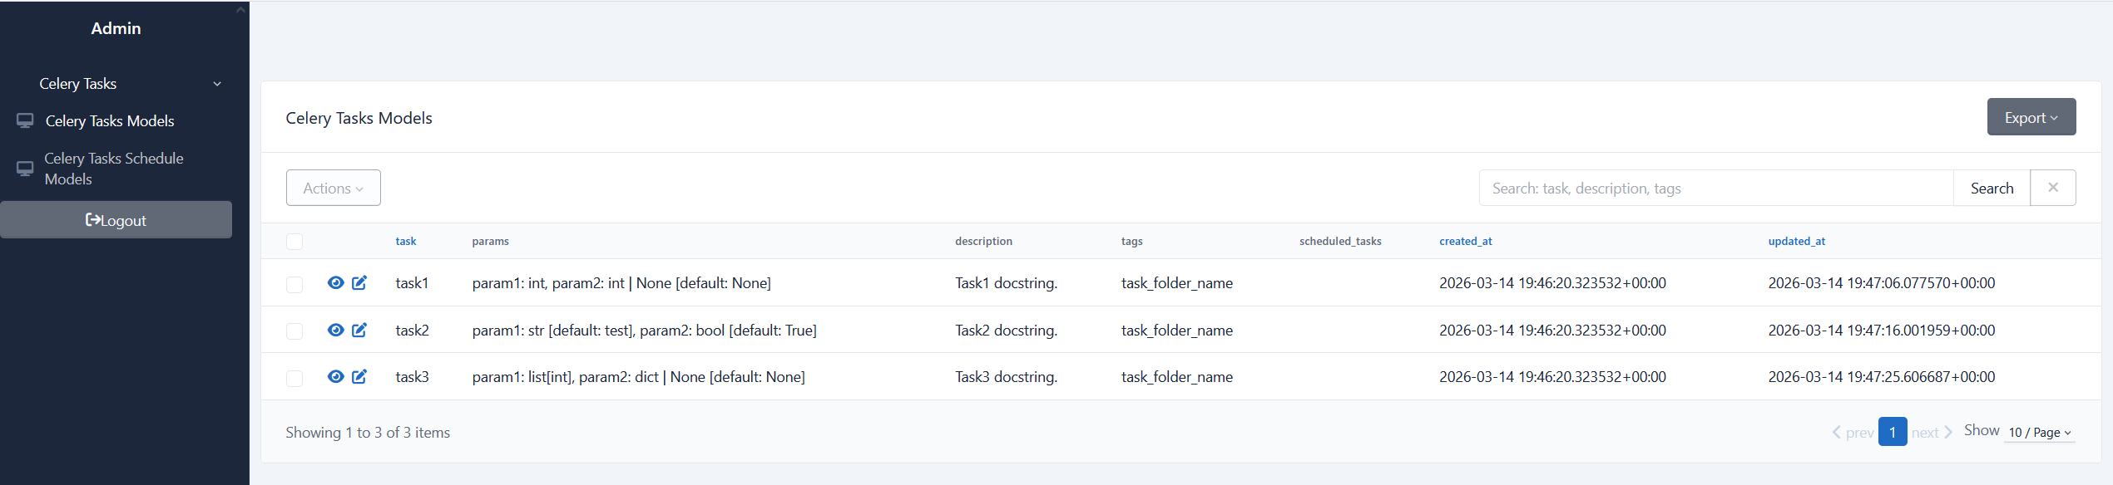The height and width of the screenshot is (485, 2113).
Task: Click the 'Celery Tasks Models' page heading
Action: 359,118
